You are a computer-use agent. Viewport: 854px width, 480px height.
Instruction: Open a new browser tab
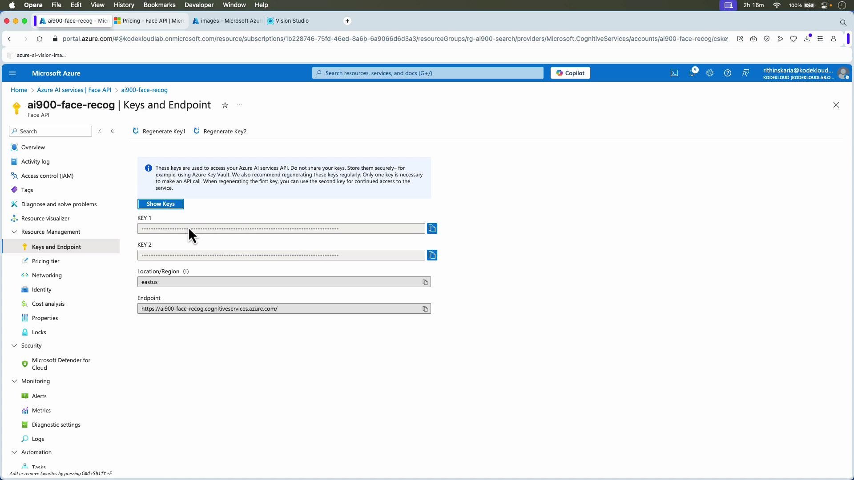(x=347, y=21)
